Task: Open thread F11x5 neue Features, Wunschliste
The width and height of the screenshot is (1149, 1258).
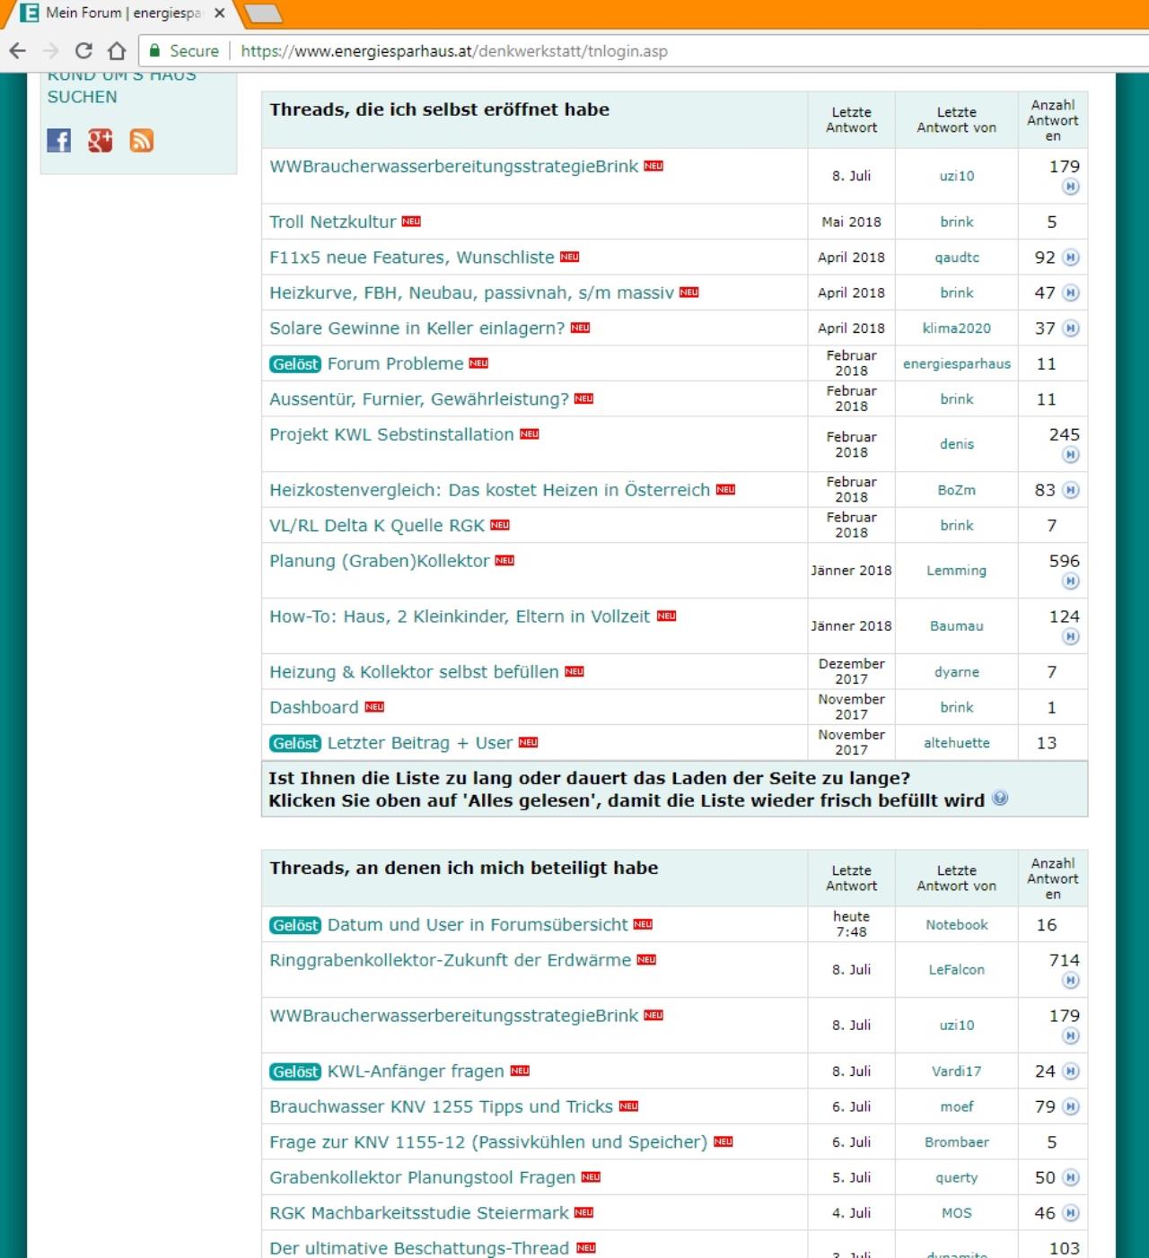Action: click(412, 258)
